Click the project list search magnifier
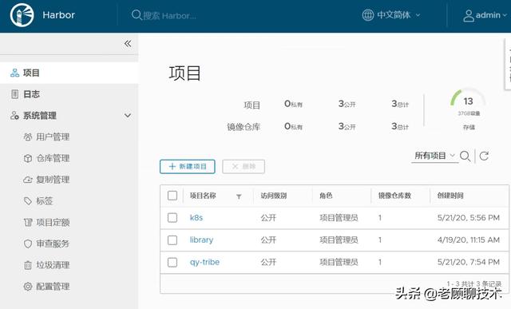 pyautogui.click(x=465, y=156)
